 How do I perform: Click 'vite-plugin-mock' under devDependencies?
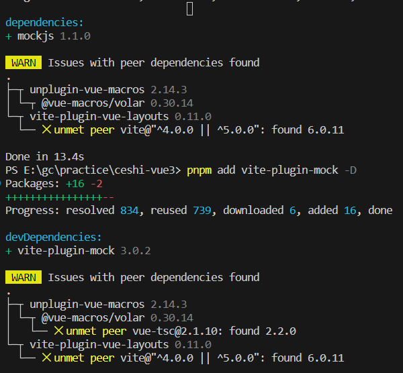pyautogui.click(x=66, y=250)
